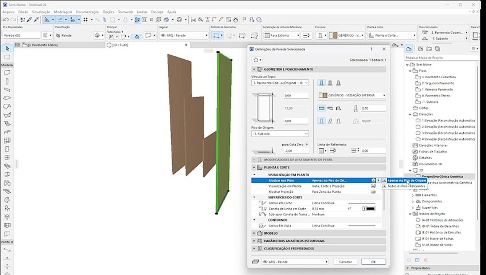Pick the syringe (inject parameters) tool
This screenshot has height=275, width=486.
click(37, 19)
